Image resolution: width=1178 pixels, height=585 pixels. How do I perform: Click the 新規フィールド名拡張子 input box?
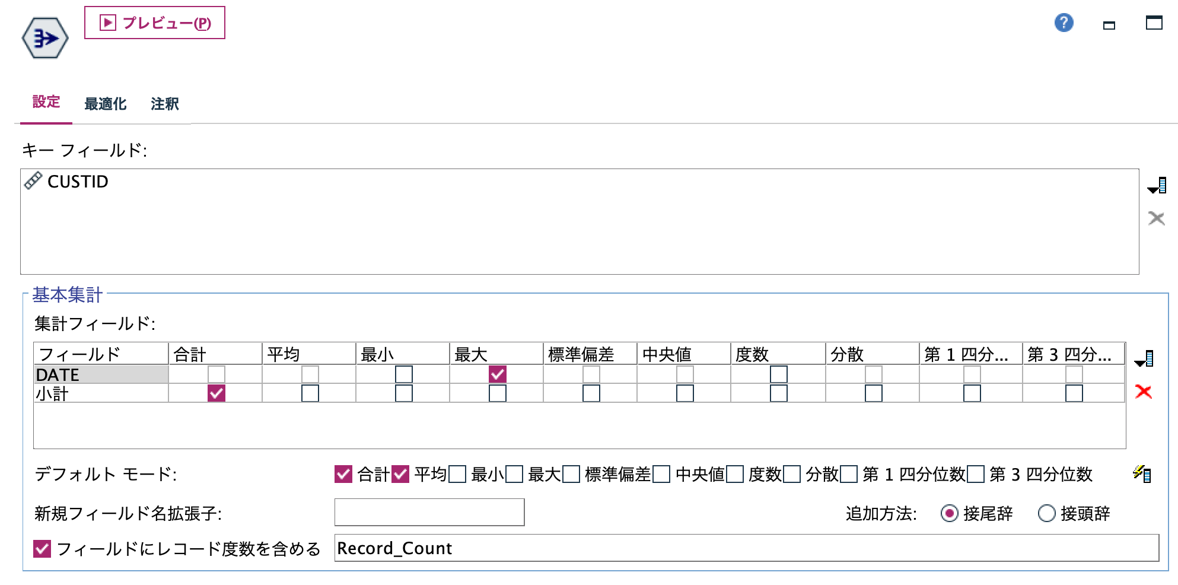coord(429,512)
